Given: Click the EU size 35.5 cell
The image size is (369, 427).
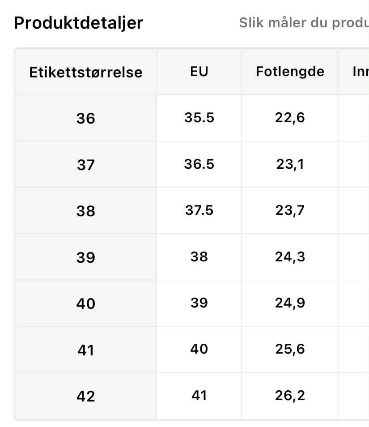Looking at the screenshot, I should point(199,118).
